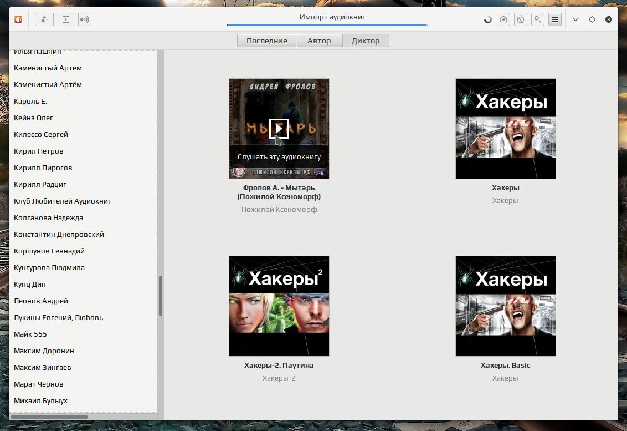Select narrator 'Кирилл Радциг'
The image size is (627, 431).
click(83, 185)
